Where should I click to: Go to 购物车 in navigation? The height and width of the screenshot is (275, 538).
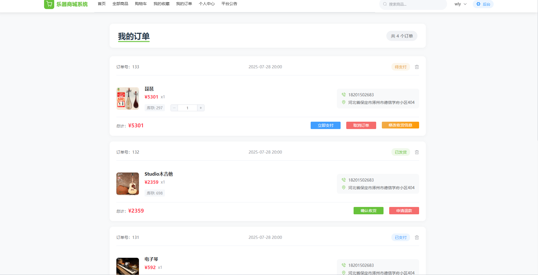141,4
